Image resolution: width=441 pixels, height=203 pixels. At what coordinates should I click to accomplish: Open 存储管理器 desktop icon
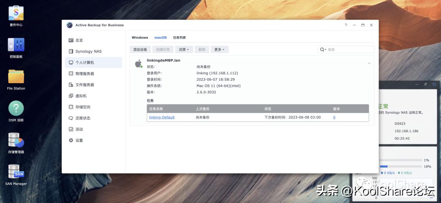coord(16,140)
